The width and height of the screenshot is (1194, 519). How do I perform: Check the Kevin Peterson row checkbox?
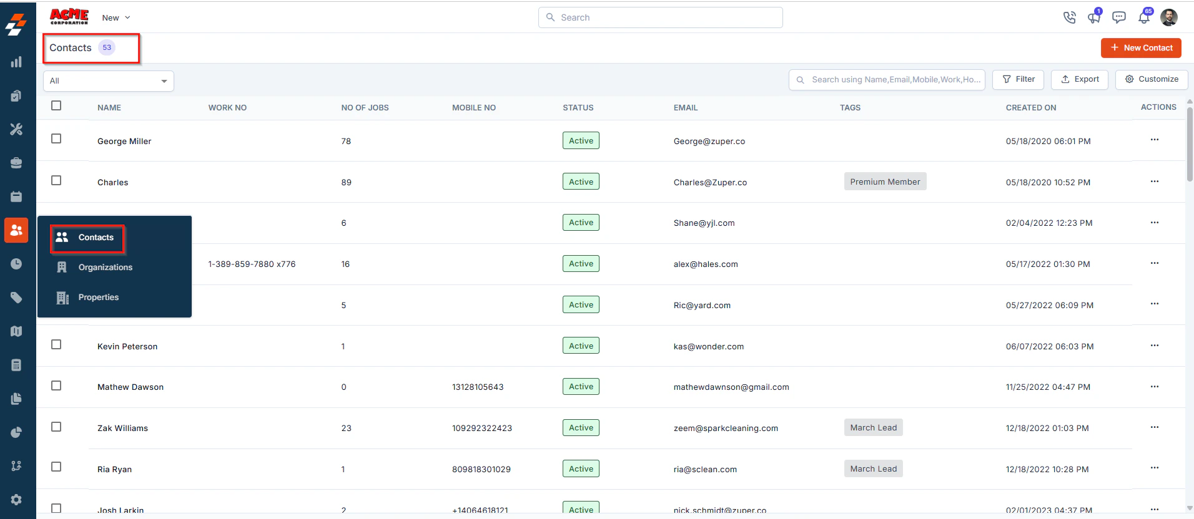point(56,344)
